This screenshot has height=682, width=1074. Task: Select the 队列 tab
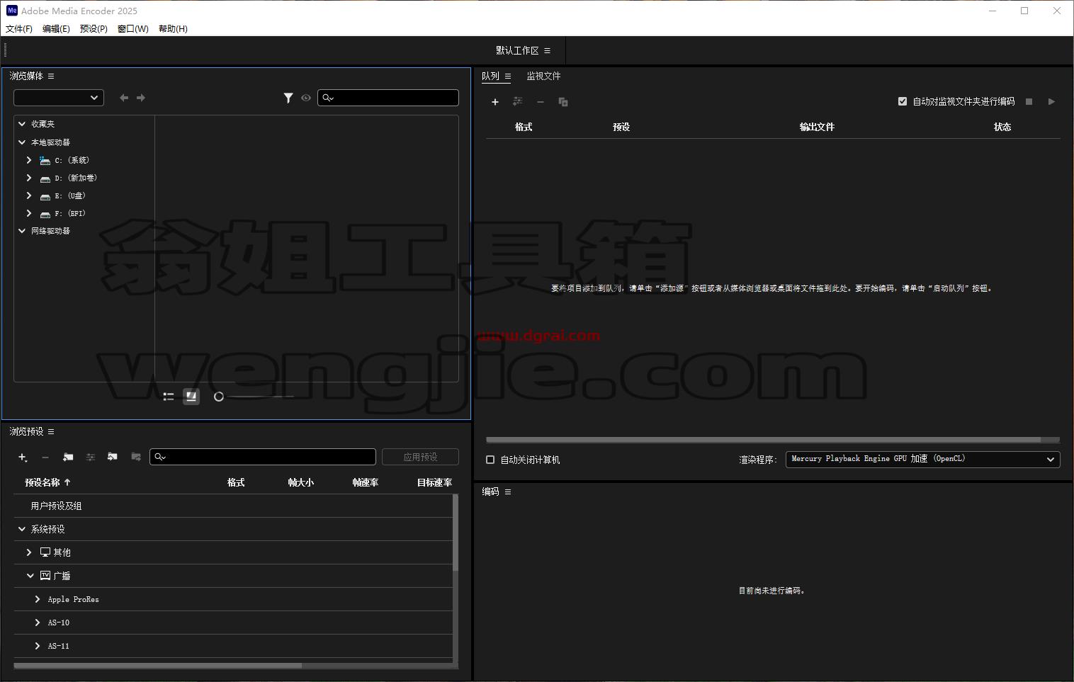coord(490,76)
